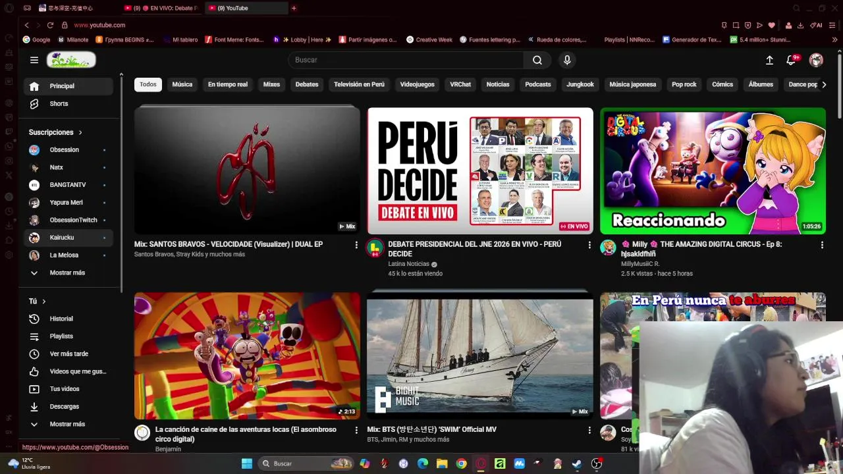Switch to EN VIVO Debate browser tab
Screen dimensions: 843x474
click(x=161, y=8)
